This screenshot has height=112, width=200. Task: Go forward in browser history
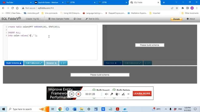click(8, 8)
